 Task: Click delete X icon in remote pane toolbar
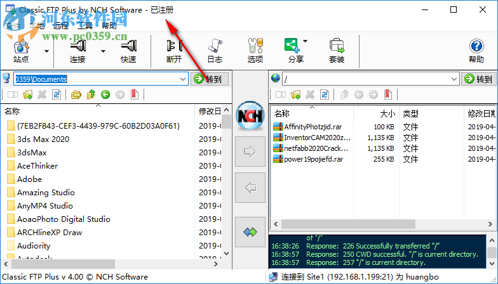[x=310, y=94]
